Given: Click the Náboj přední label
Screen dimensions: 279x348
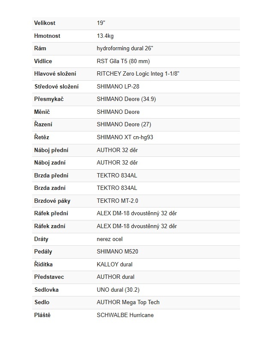Looking at the screenshot, I should pyautogui.click(x=51, y=150).
